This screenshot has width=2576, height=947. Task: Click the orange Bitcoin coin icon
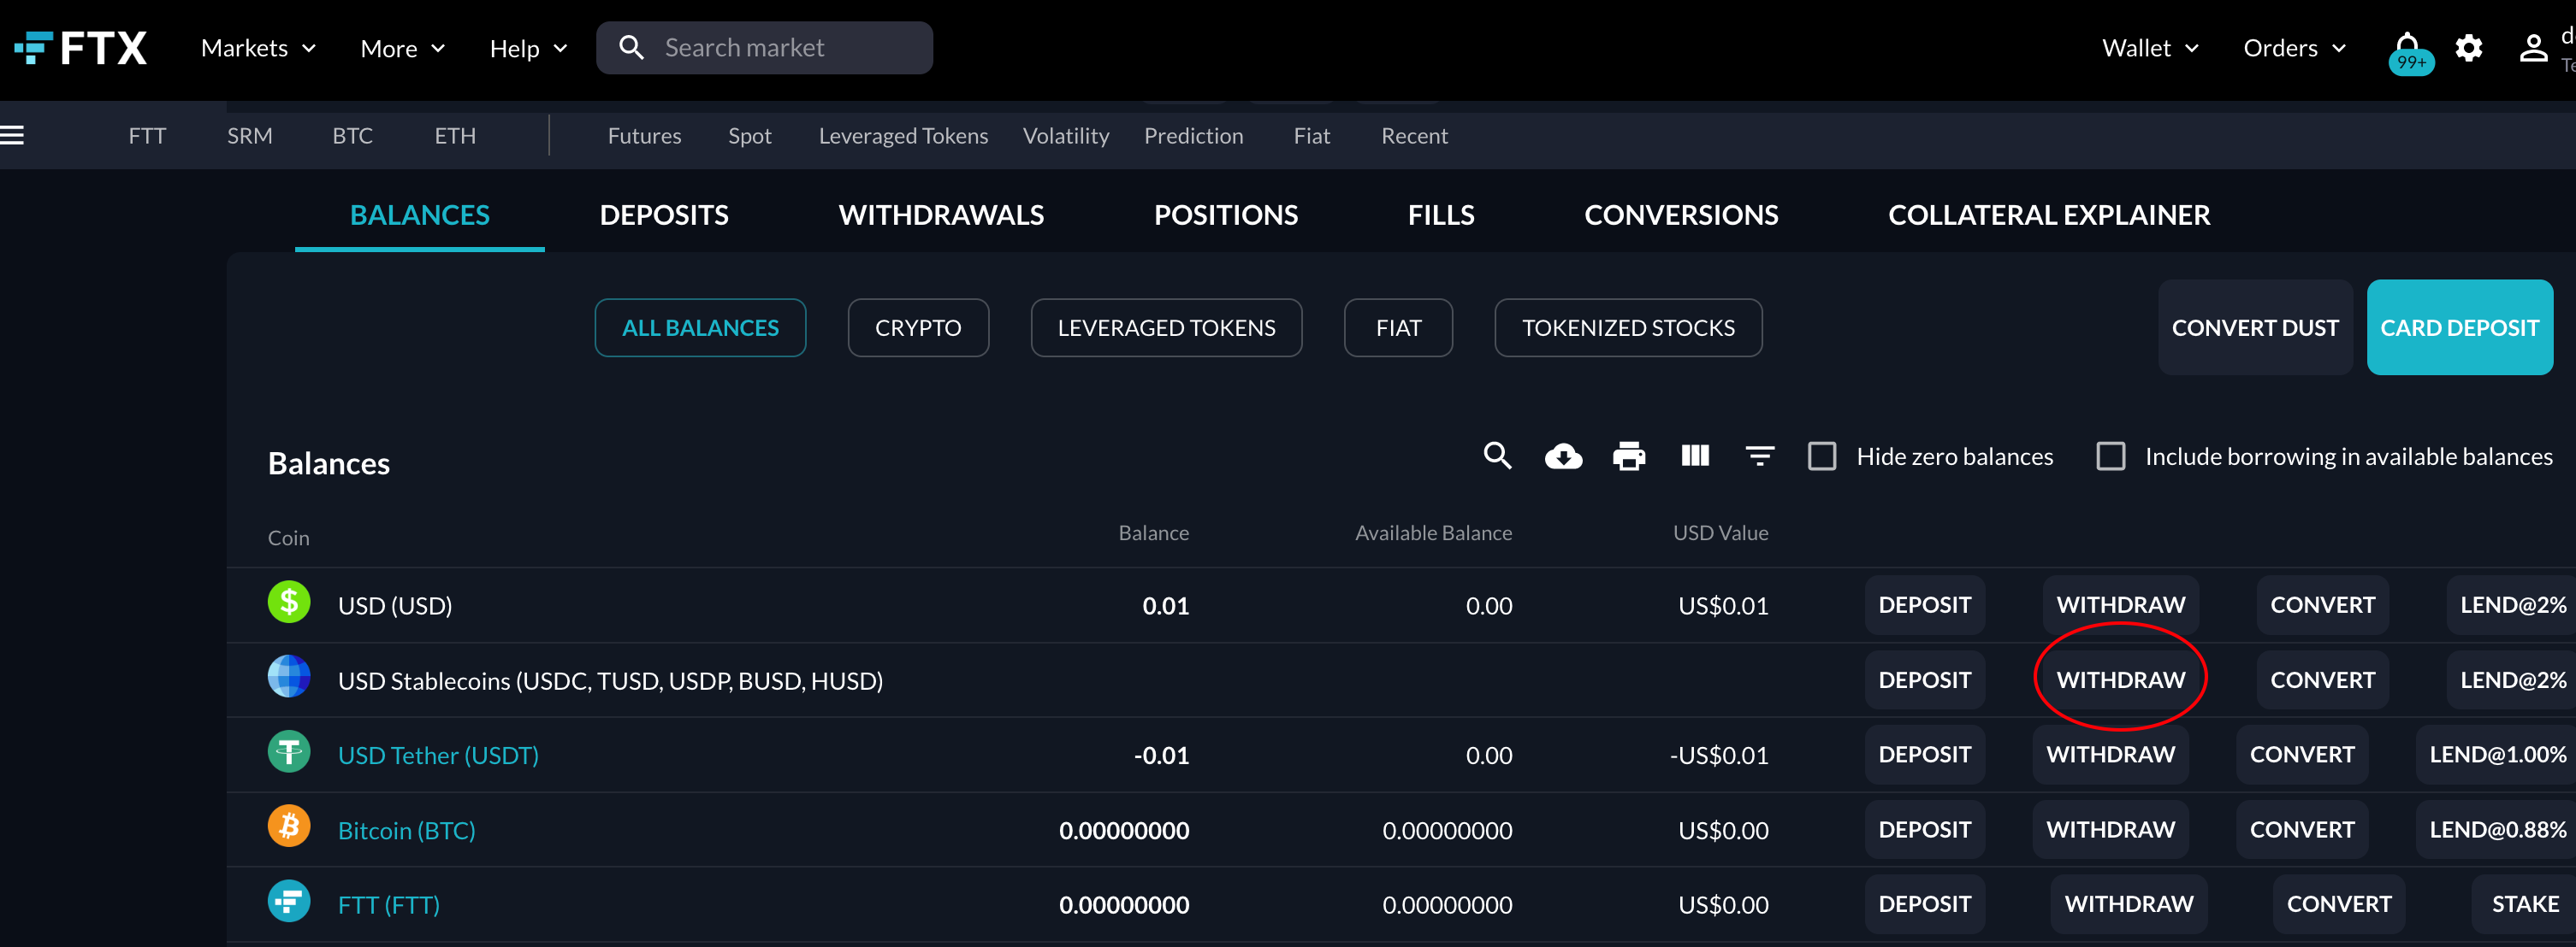(x=289, y=826)
